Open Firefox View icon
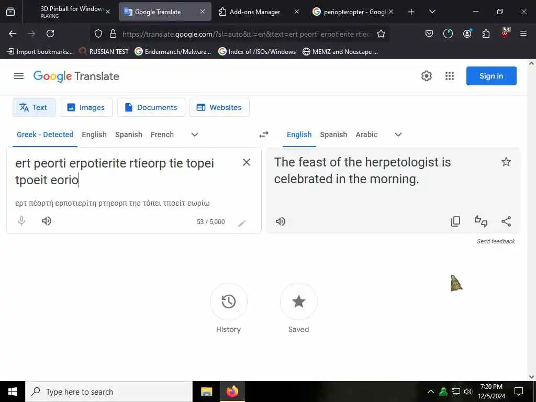 point(10,12)
